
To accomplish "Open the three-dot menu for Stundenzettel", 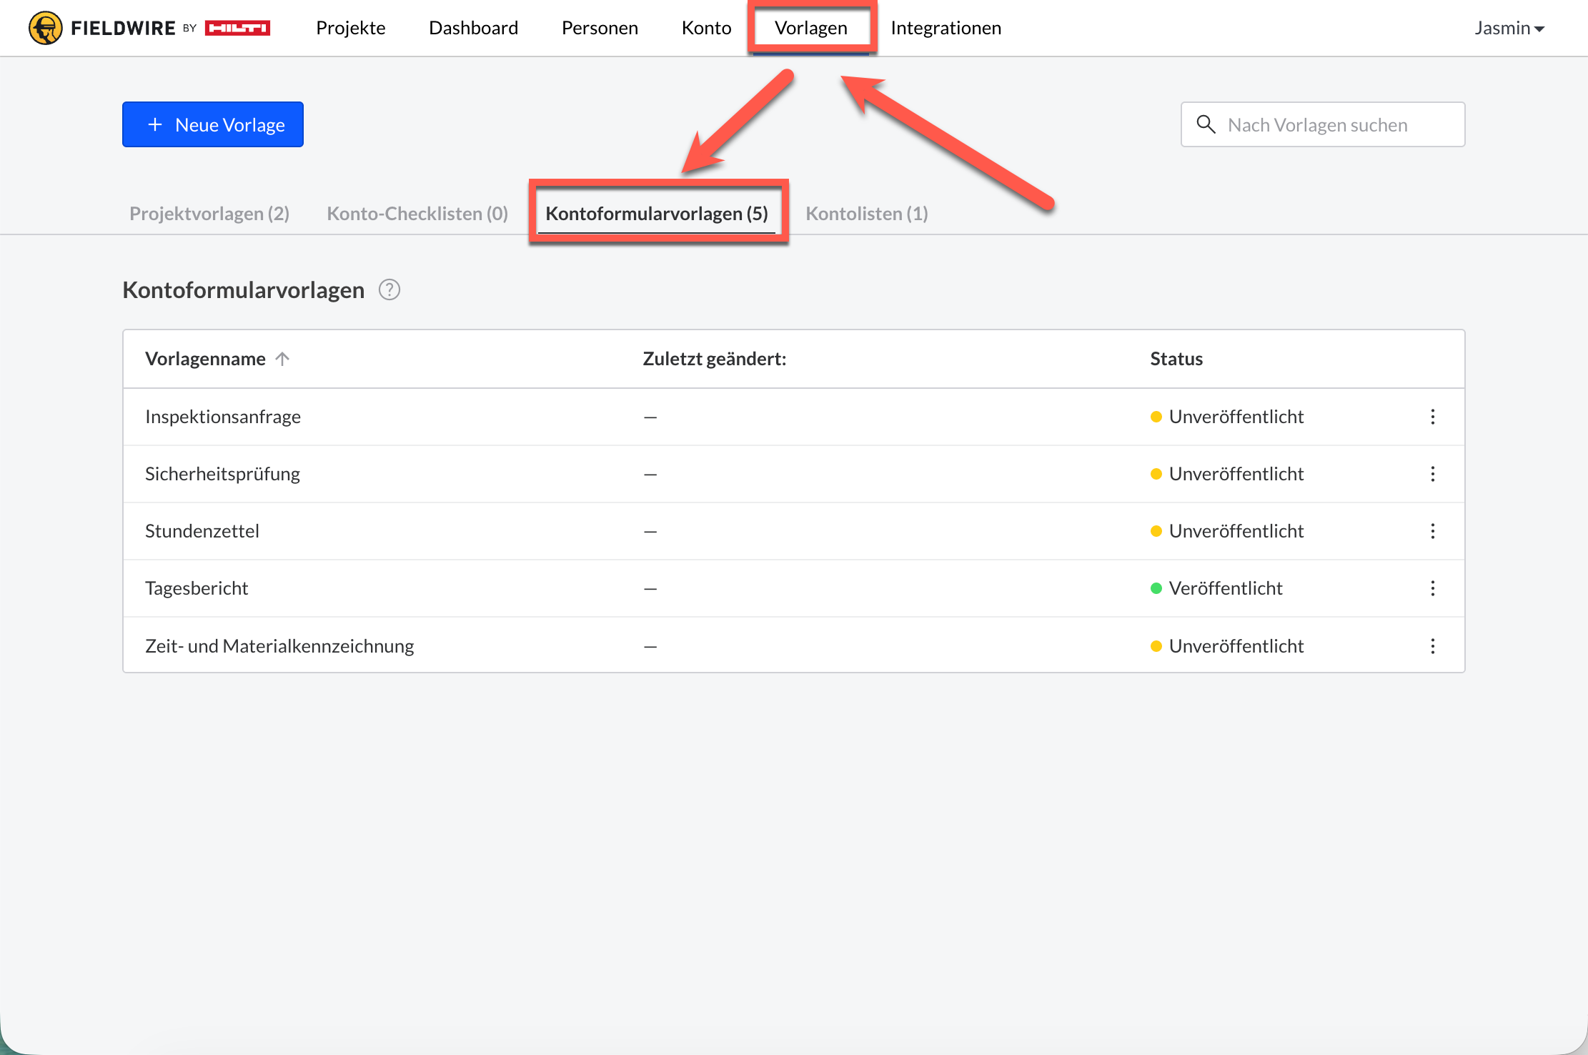I will coord(1432,531).
